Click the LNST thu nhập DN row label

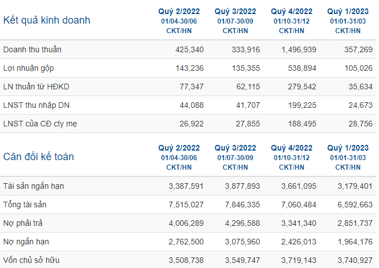[x=36, y=105]
